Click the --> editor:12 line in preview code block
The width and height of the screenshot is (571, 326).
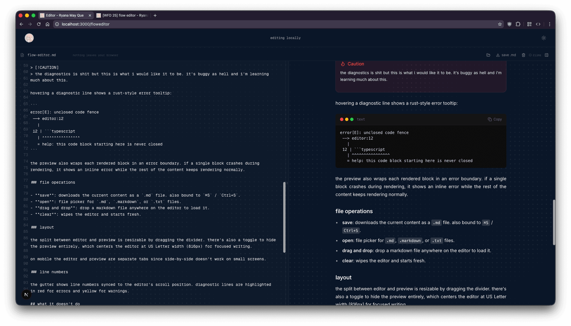pos(357,138)
